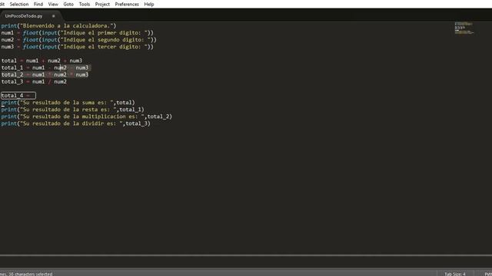The height and width of the screenshot is (276, 492).
Task: Click the total_1 subtraction line
Action: 45,67
